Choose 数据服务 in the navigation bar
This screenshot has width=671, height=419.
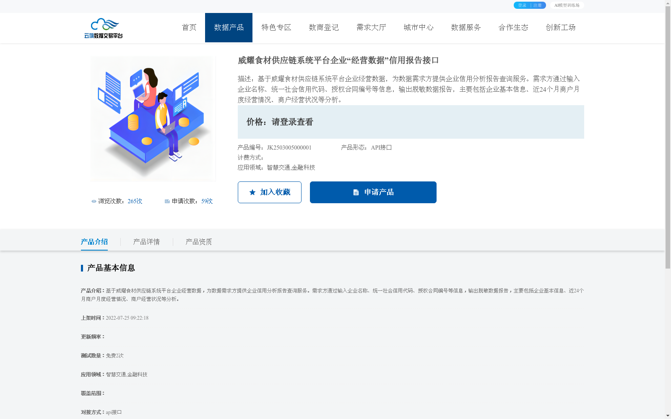pos(466,28)
